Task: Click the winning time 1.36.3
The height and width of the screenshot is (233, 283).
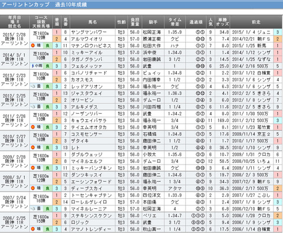Action: tap(175, 93)
